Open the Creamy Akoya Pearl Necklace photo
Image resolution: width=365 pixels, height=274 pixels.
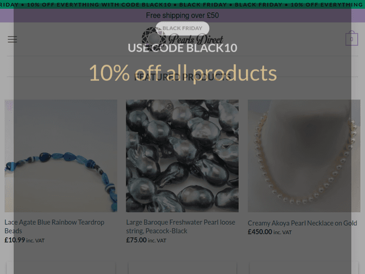304,156
